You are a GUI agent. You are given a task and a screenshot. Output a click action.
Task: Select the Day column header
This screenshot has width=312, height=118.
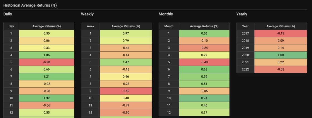click(x=11, y=26)
